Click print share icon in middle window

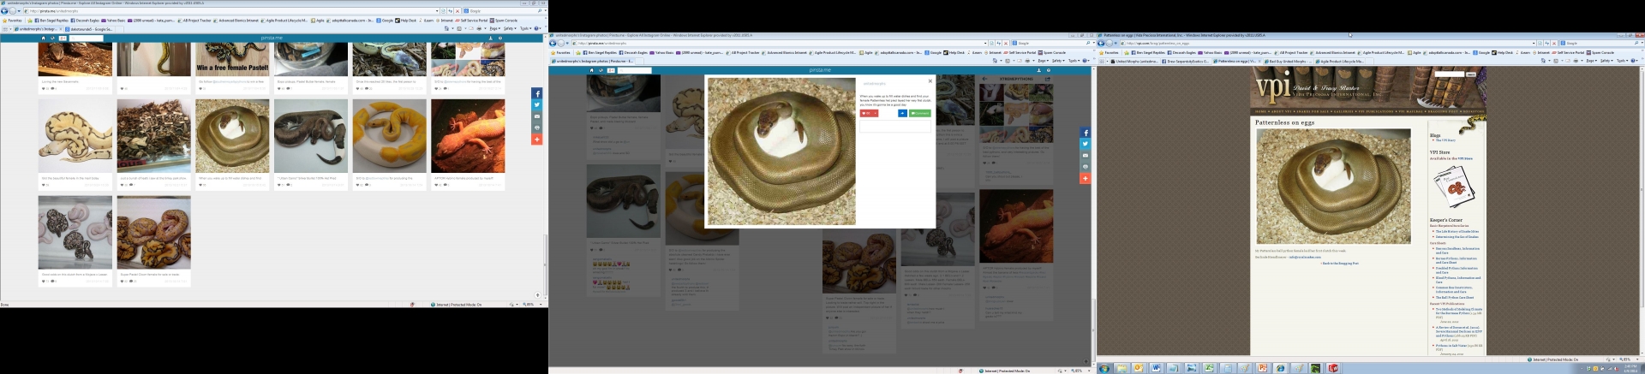(x=1086, y=167)
